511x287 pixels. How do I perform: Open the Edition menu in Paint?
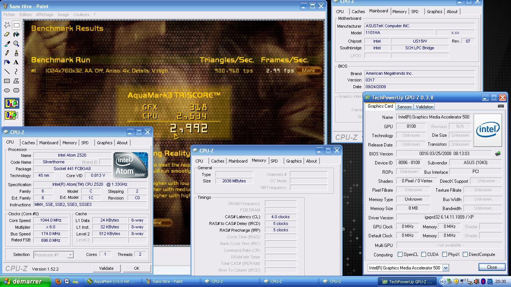click(x=25, y=15)
